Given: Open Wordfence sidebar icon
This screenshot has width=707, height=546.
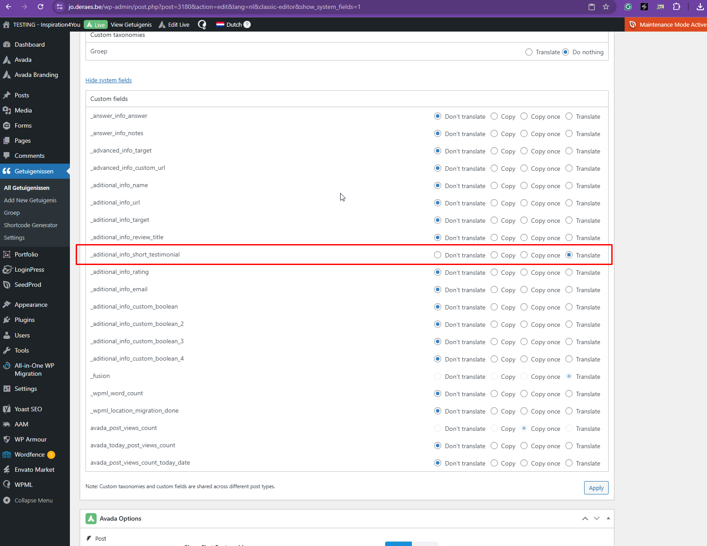Looking at the screenshot, I should click(7, 454).
